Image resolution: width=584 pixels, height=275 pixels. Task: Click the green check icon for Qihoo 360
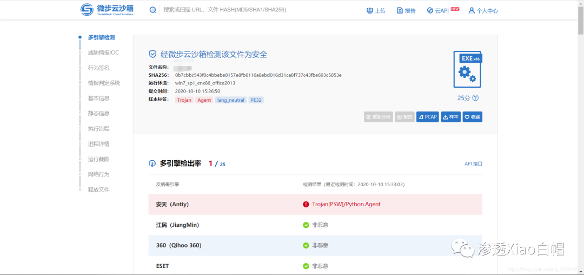point(306,246)
